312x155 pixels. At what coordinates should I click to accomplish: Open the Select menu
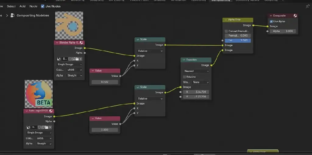(11, 6)
